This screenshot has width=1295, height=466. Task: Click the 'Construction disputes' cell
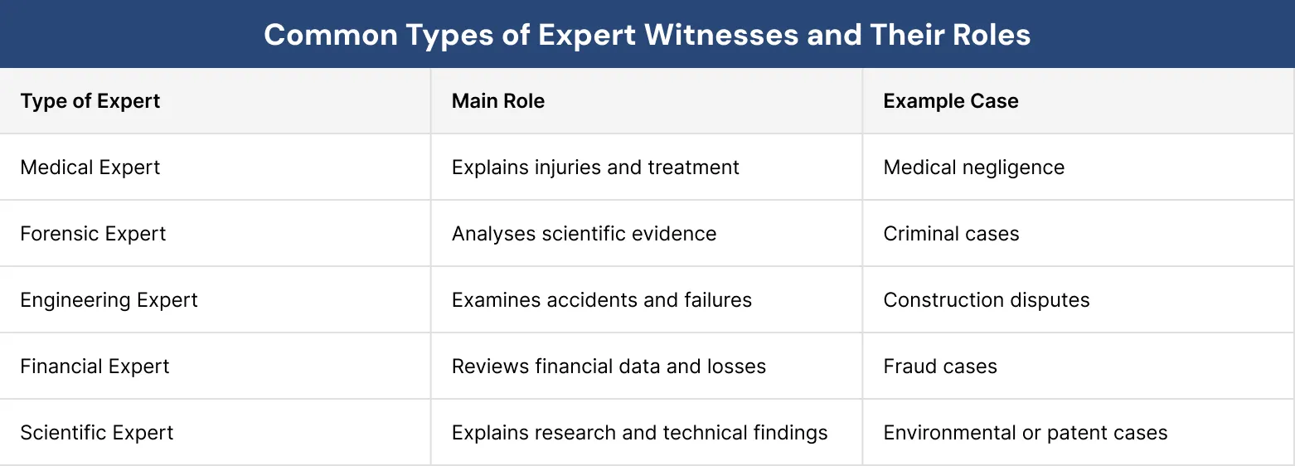coord(986,300)
